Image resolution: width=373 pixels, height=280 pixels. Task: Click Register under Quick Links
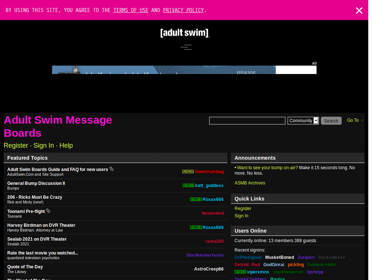pos(243,208)
